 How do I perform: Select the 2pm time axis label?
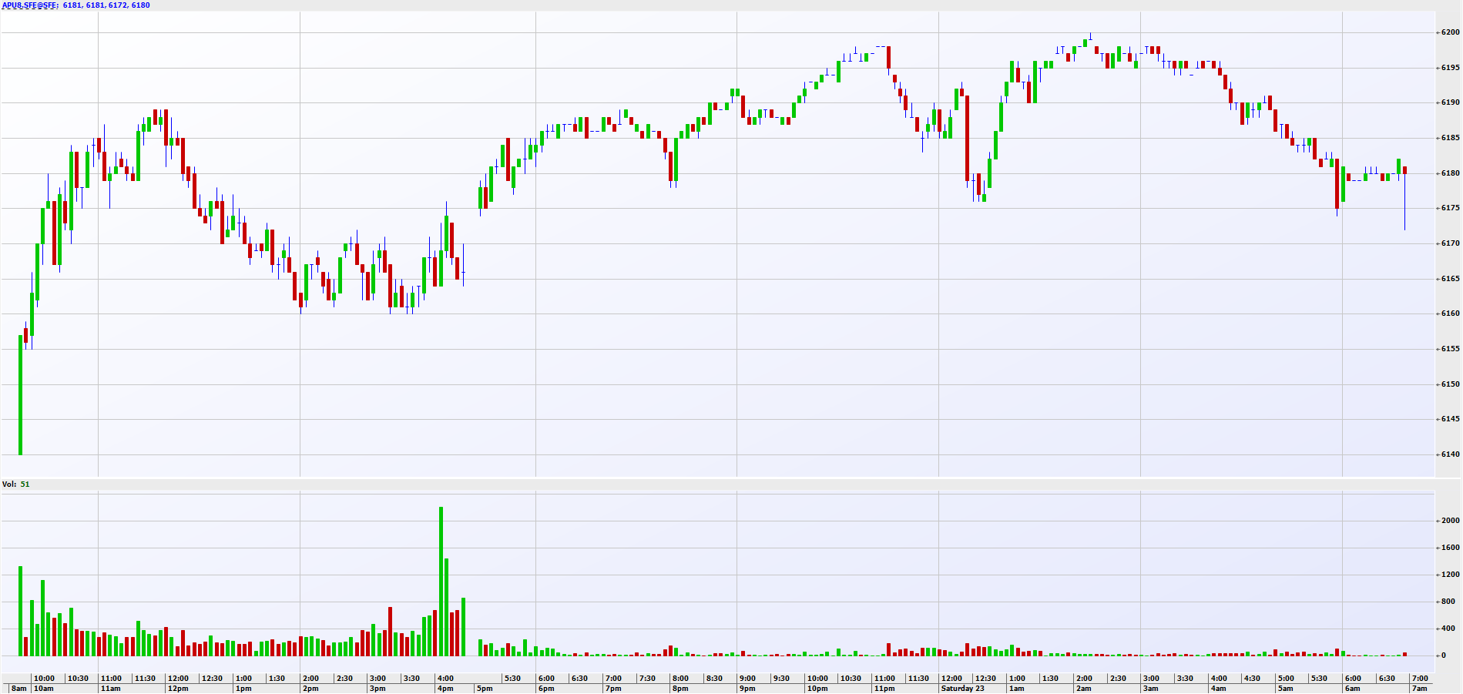click(310, 689)
